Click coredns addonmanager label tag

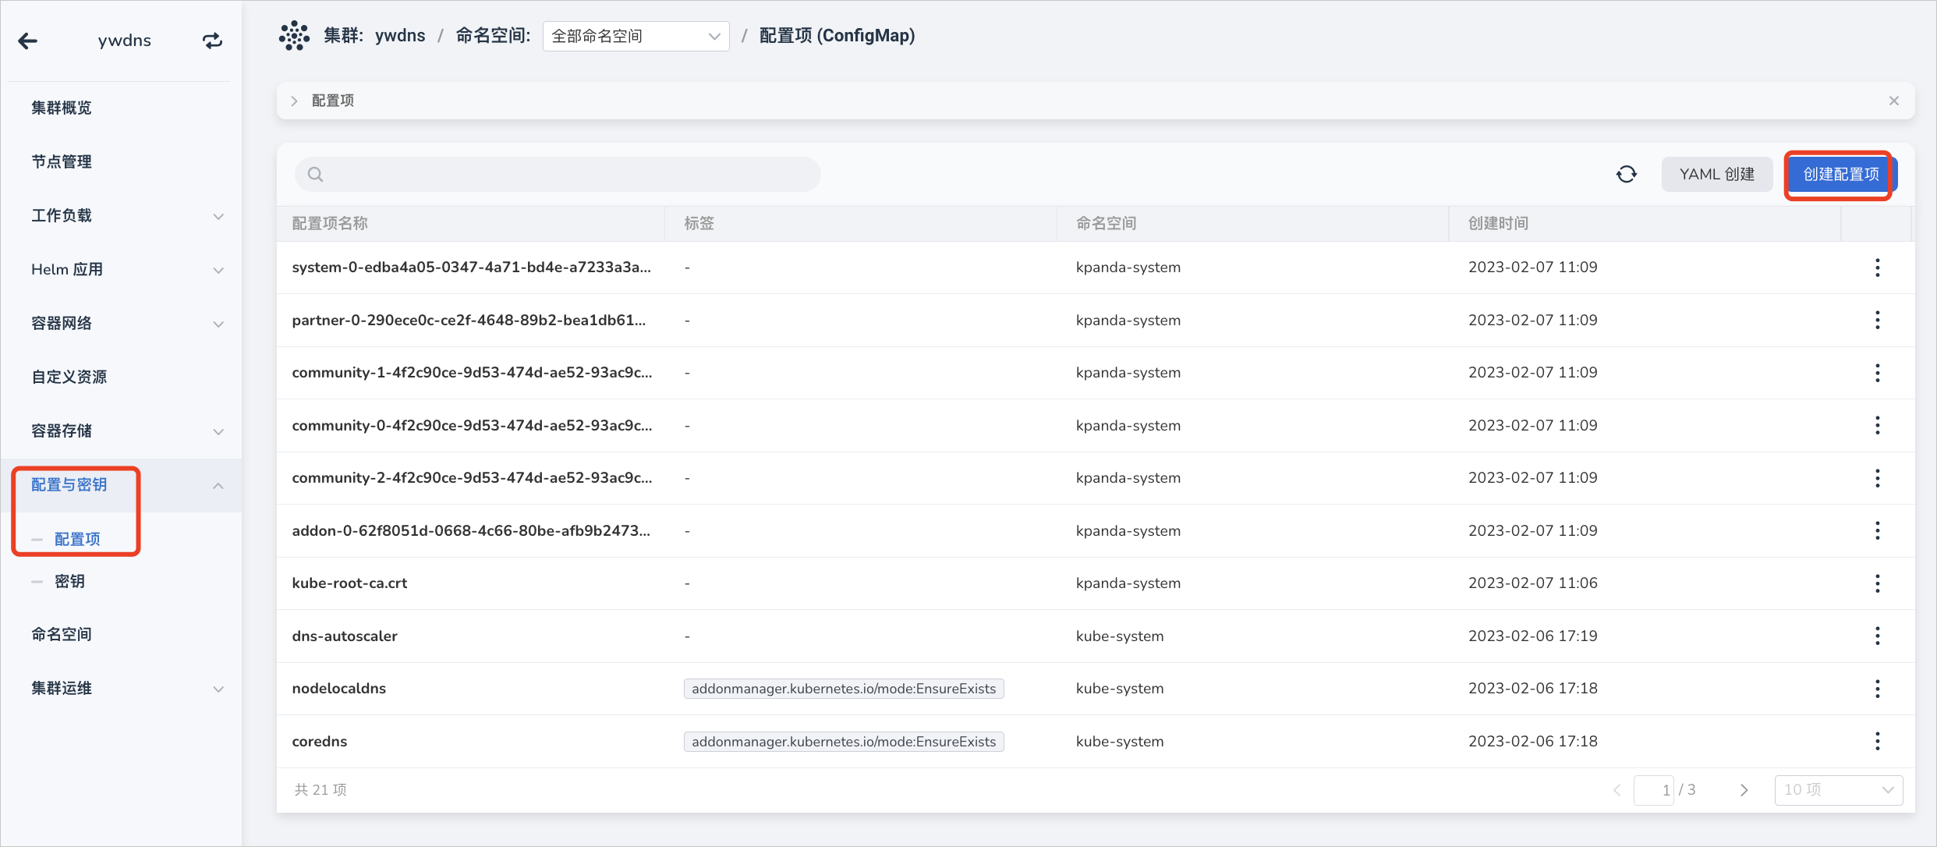(844, 741)
